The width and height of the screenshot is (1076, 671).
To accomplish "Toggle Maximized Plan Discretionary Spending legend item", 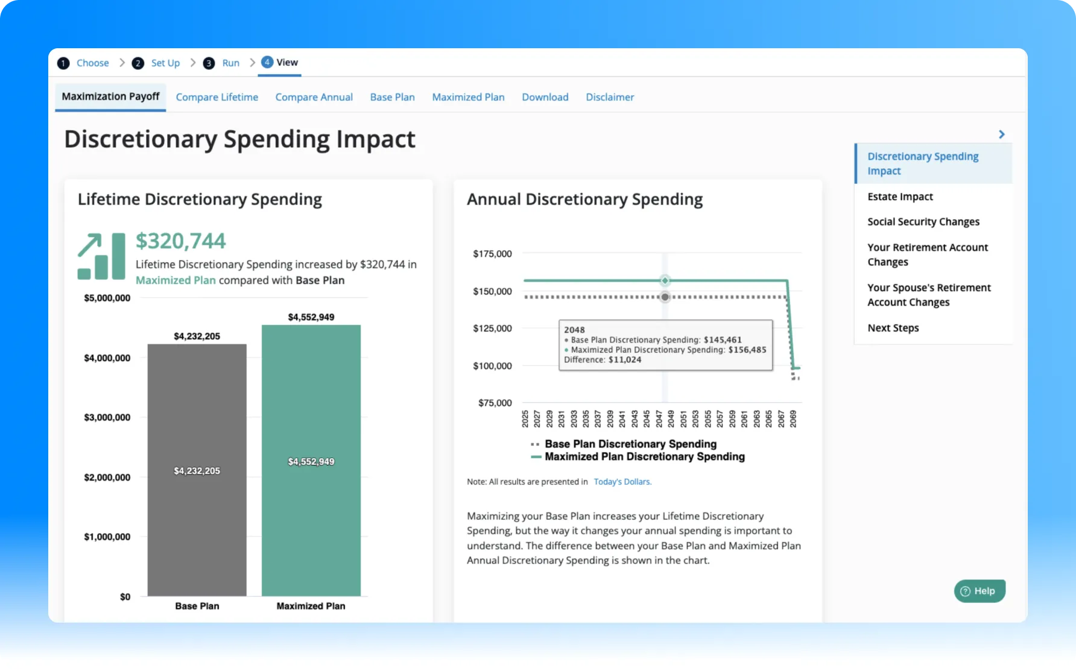I will click(x=638, y=456).
